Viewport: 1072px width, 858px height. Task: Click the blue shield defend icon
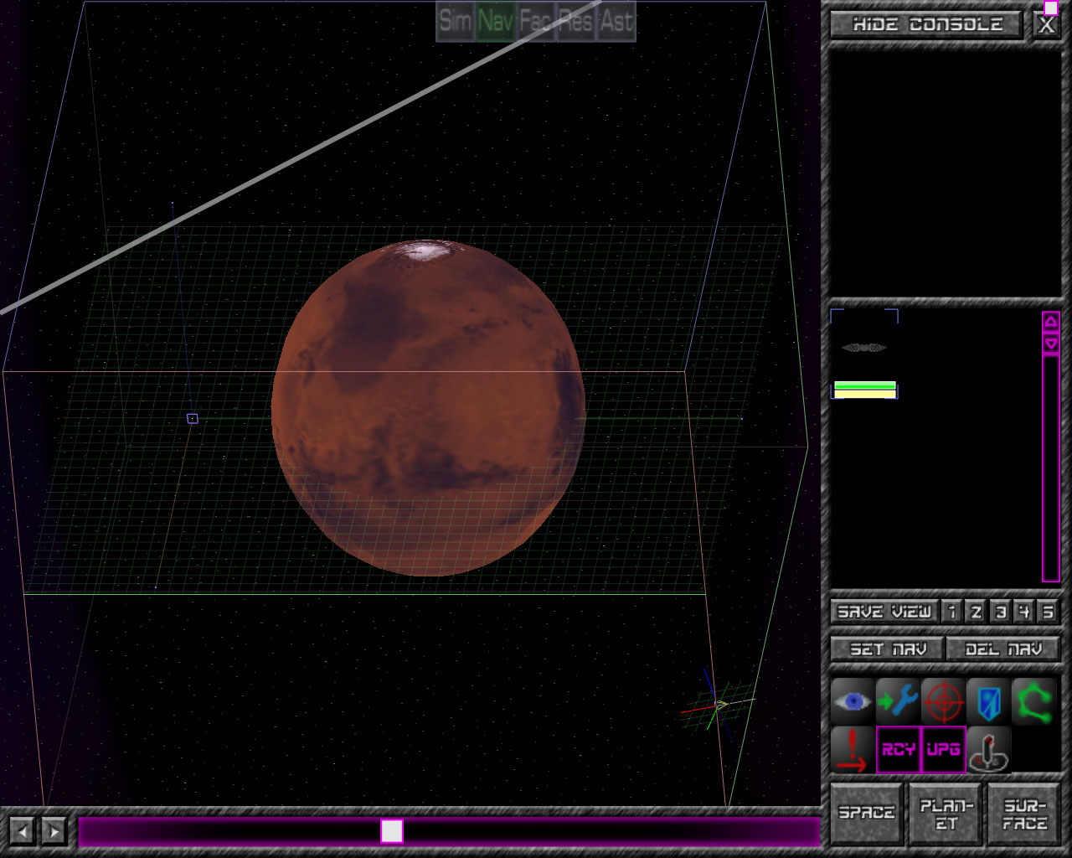988,701
